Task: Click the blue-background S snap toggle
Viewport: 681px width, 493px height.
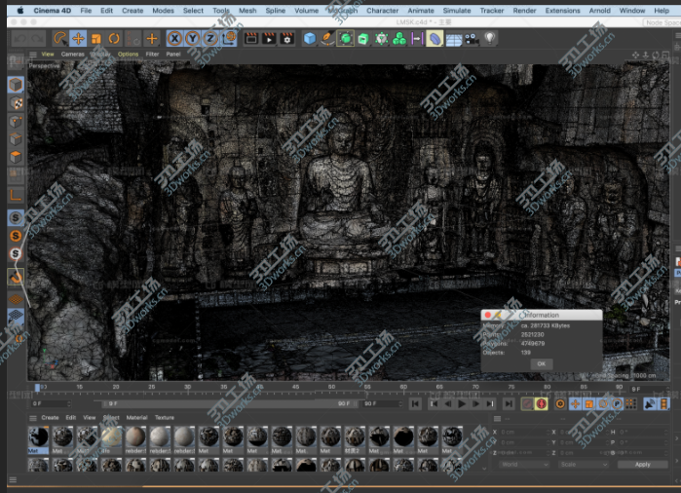Action: [x=16, y=217]
